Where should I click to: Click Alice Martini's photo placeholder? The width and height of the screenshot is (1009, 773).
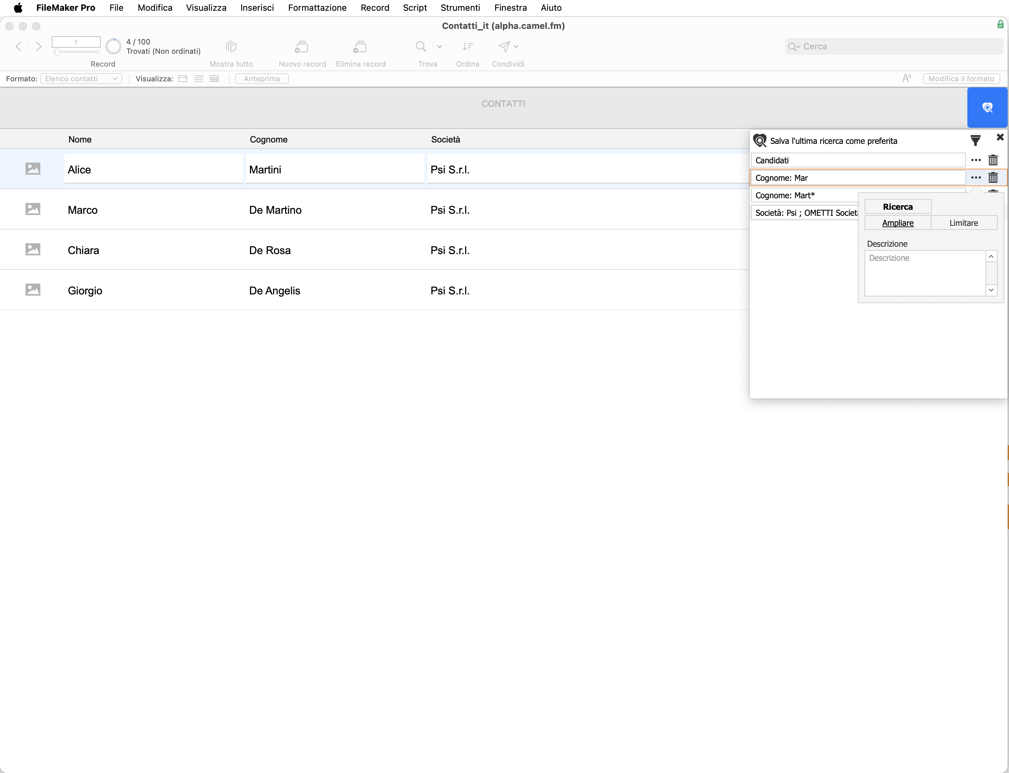33,169
